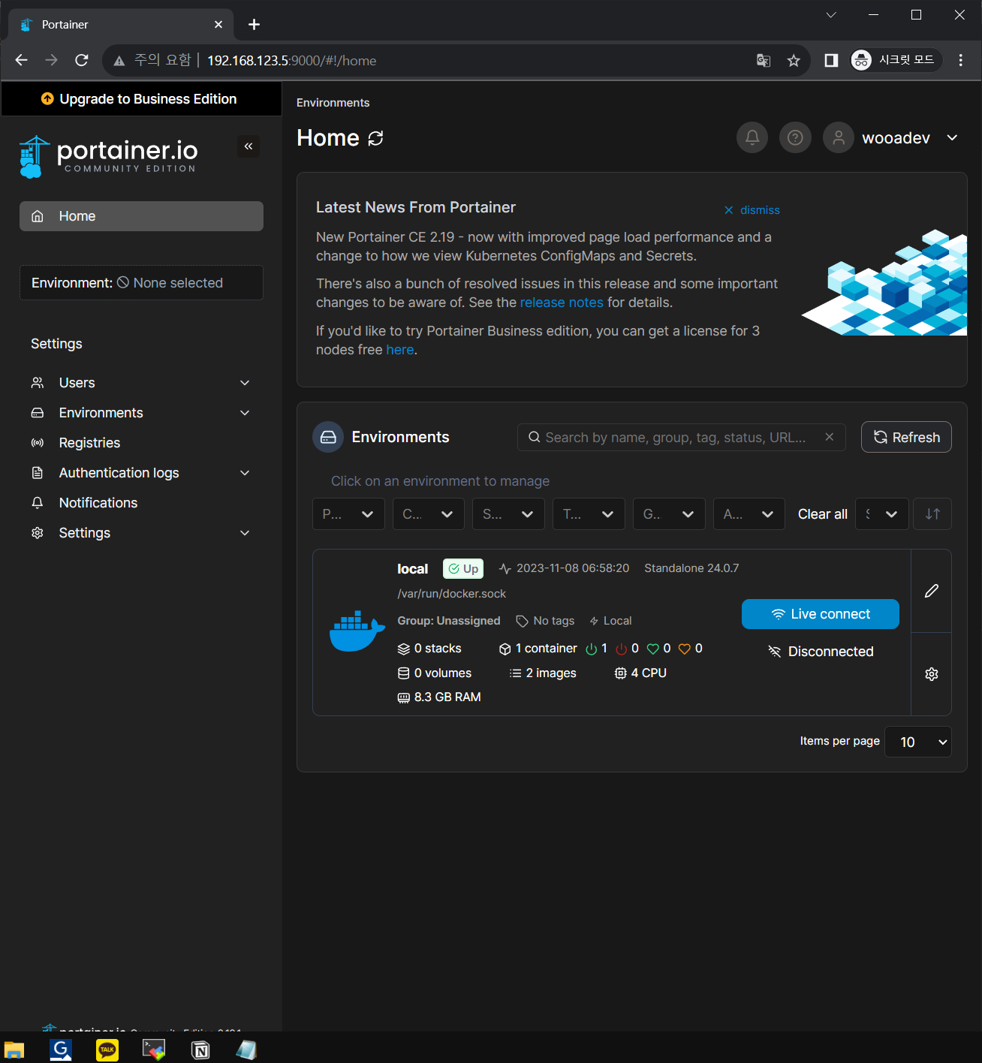The height and width of the screenshot is (1063, 982).
Task: Click the Portainer.io logo
Action: (109, 156)
